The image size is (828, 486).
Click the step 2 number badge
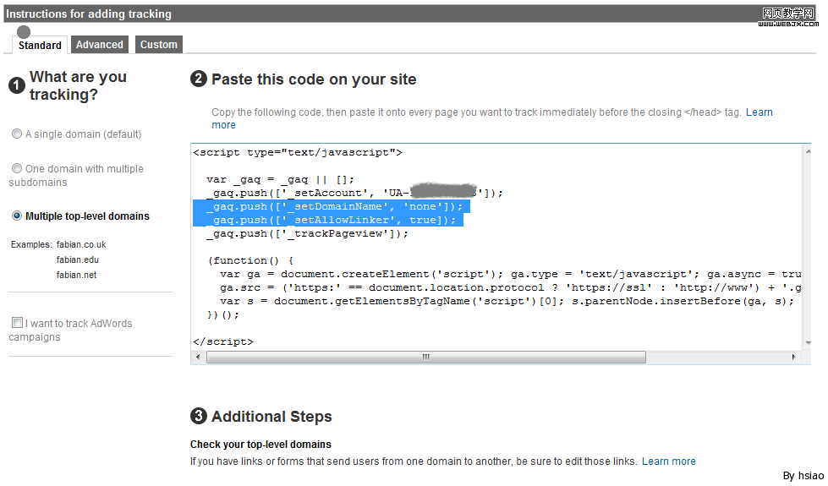click(x=199, y=79)
